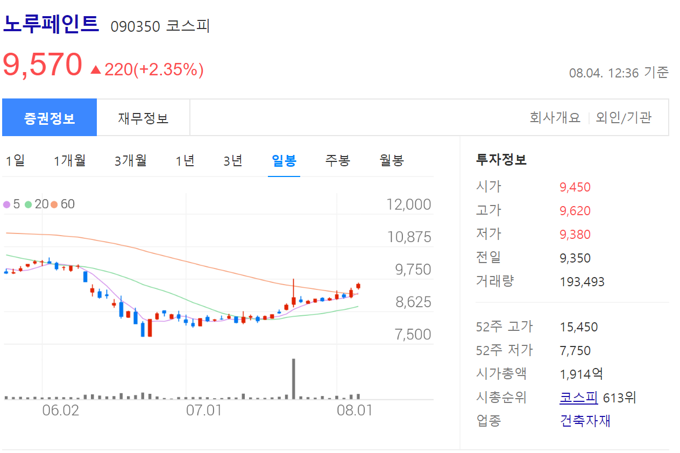Click the 06.02 date axis label
The width and height of the screenshot is (680, 453).
60,411
